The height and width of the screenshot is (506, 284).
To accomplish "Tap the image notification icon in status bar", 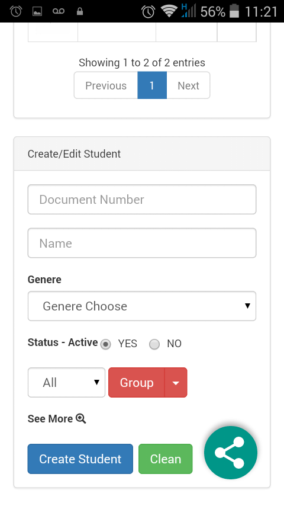I will tap(37, 12).
